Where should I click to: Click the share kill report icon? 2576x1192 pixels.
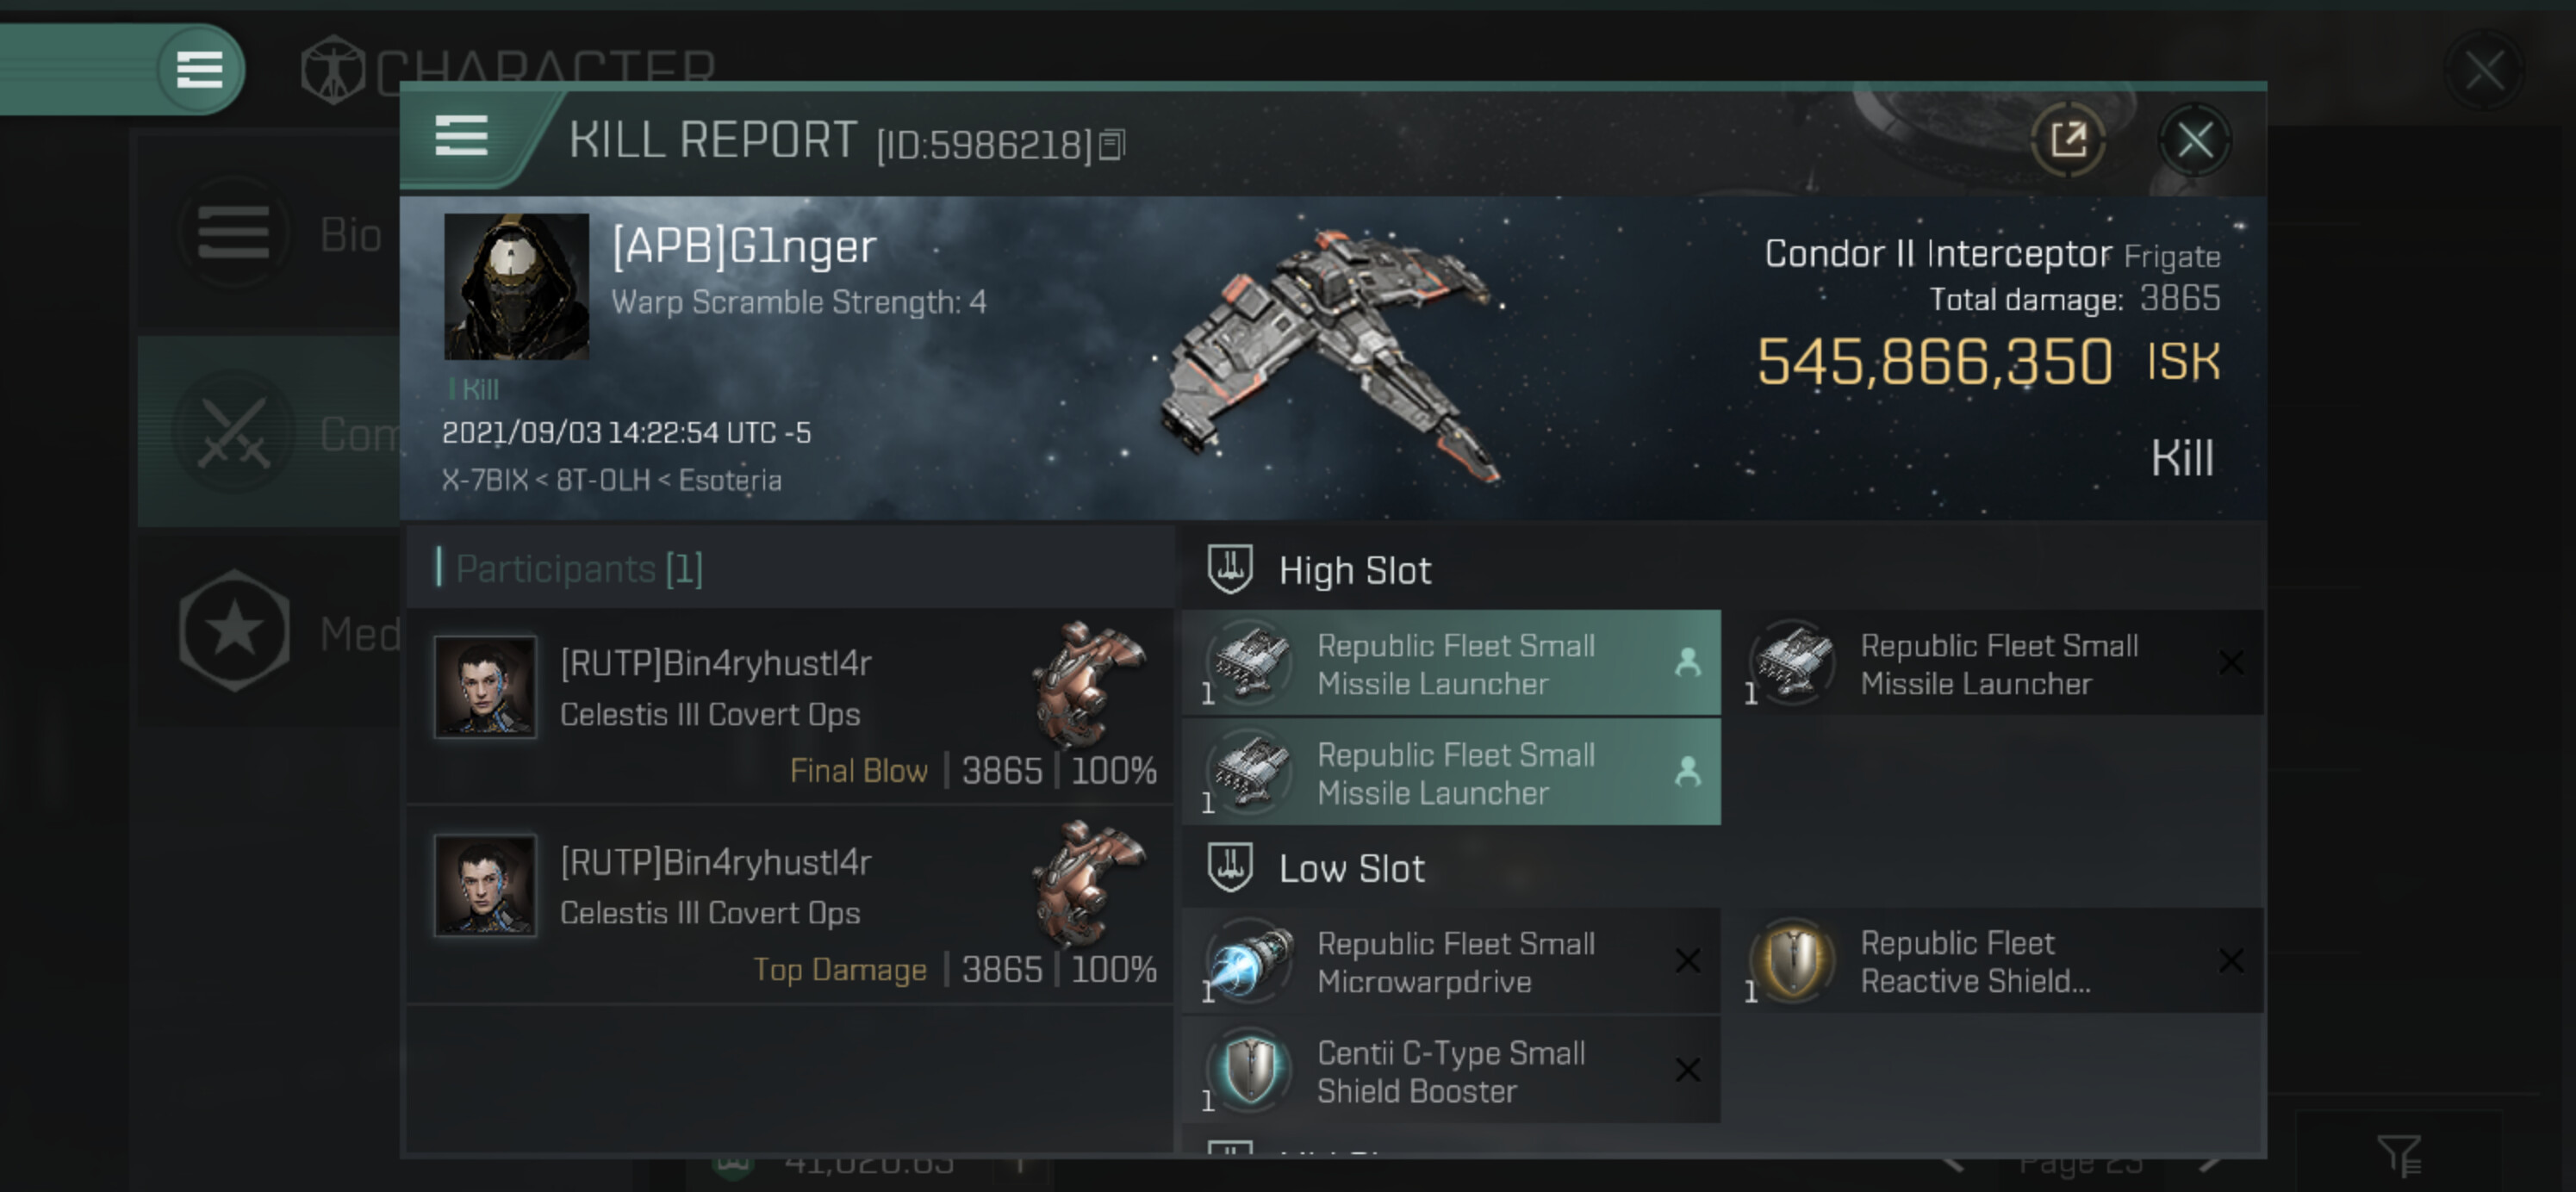[x=2067, y=140]
